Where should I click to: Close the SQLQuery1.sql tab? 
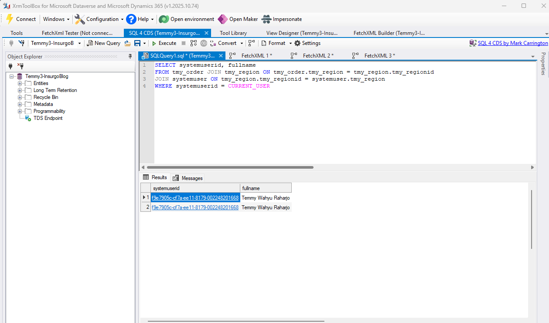[221, 56]
